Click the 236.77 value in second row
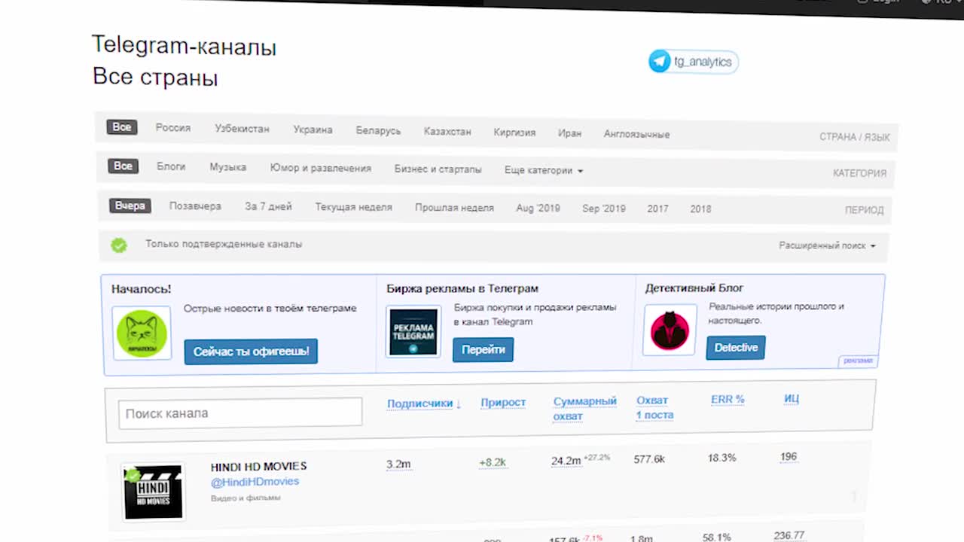This screenshot has height=542, width=964. [789, 535]
